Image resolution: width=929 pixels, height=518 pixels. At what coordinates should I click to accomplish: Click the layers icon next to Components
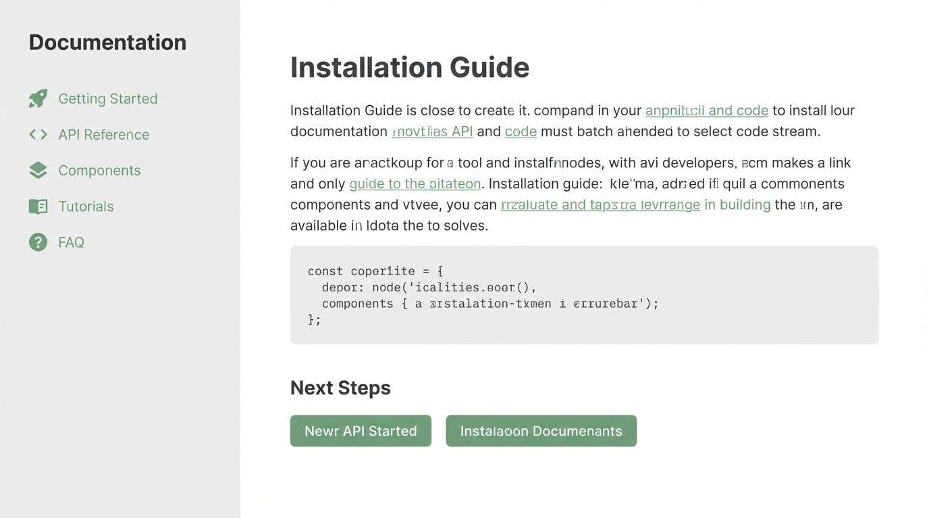click(38, 169)
